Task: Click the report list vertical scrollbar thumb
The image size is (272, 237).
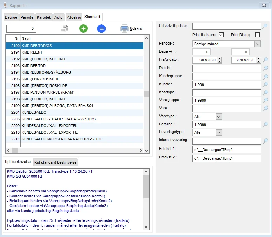Action: coord(146,94)
